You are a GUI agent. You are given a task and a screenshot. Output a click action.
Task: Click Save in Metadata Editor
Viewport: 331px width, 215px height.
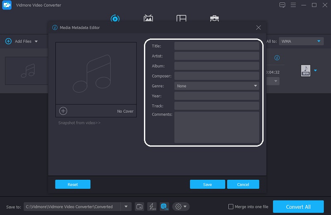tap(207, 184)
